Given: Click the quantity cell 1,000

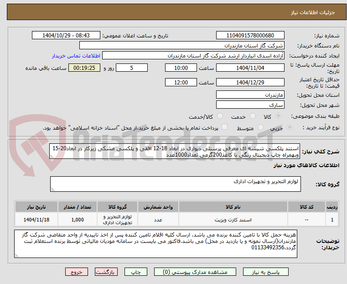Looking at the screenshot, I should [78, 220].
